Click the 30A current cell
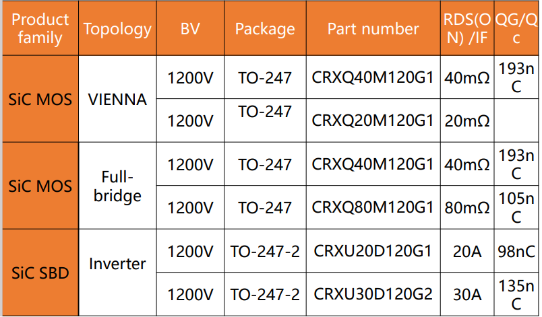Image resolution: width=542 pixels, height=317 pixels. pos(467,294)
